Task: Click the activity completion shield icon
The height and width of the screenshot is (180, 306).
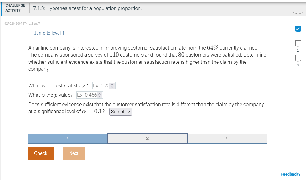Action: click(x=298, y=8)
